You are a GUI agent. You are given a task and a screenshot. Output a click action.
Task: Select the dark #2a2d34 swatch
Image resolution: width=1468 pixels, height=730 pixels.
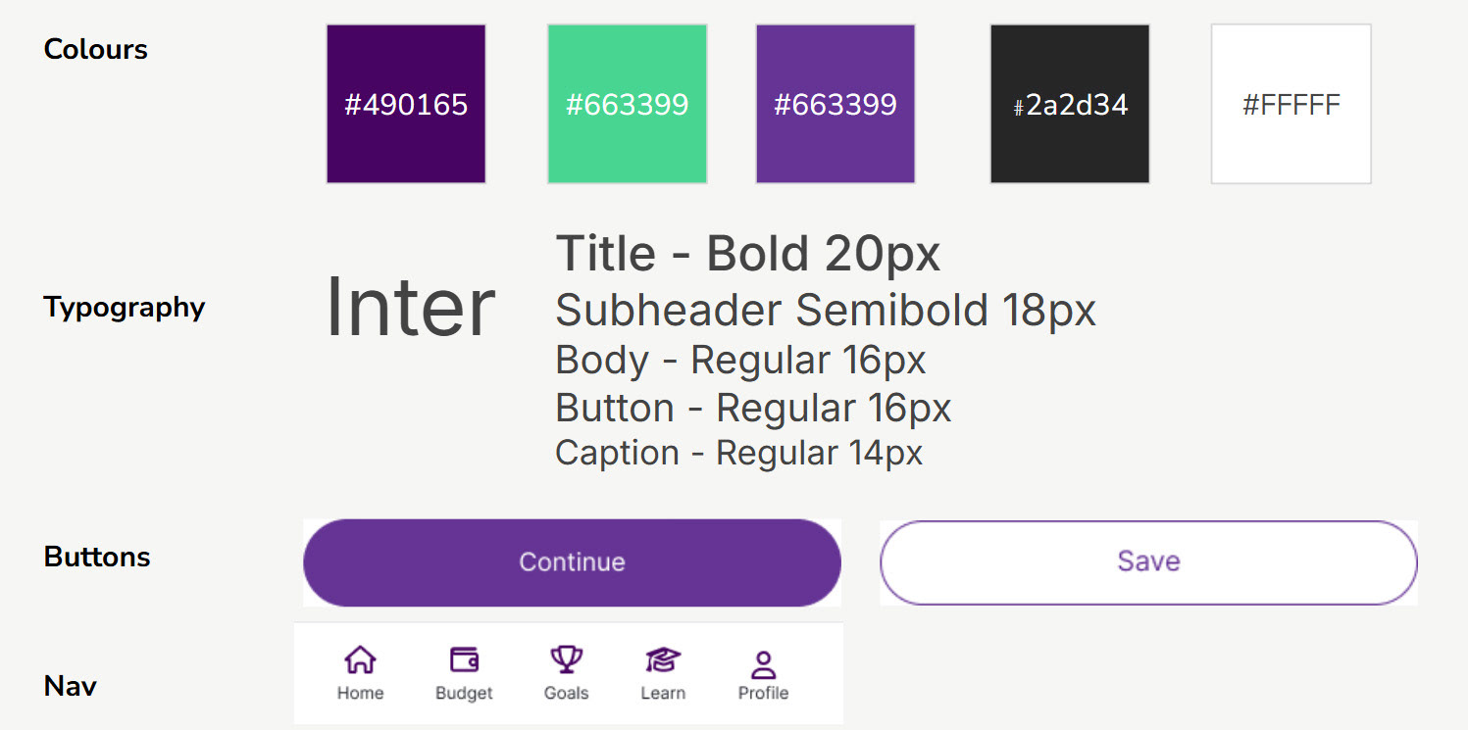1070,104
